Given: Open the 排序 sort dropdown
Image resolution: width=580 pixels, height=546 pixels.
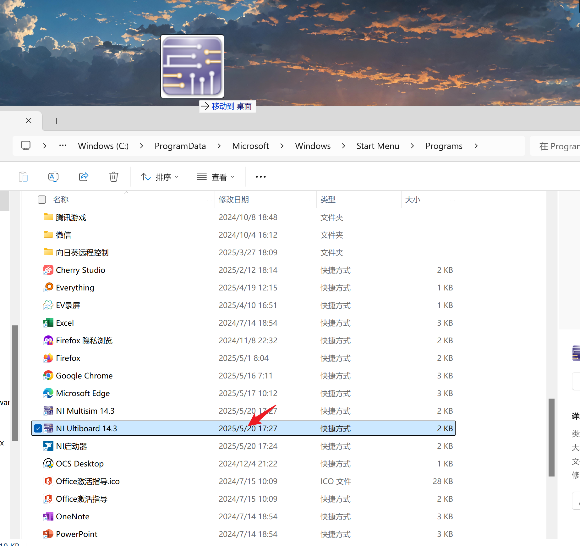Looking at the screenshot, I should click(x=160, y=177).
